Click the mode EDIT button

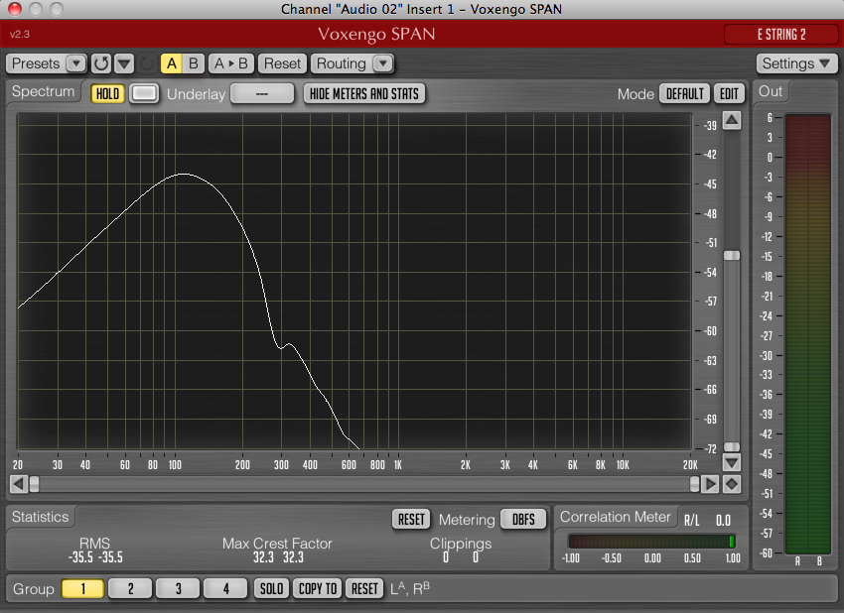730,93
